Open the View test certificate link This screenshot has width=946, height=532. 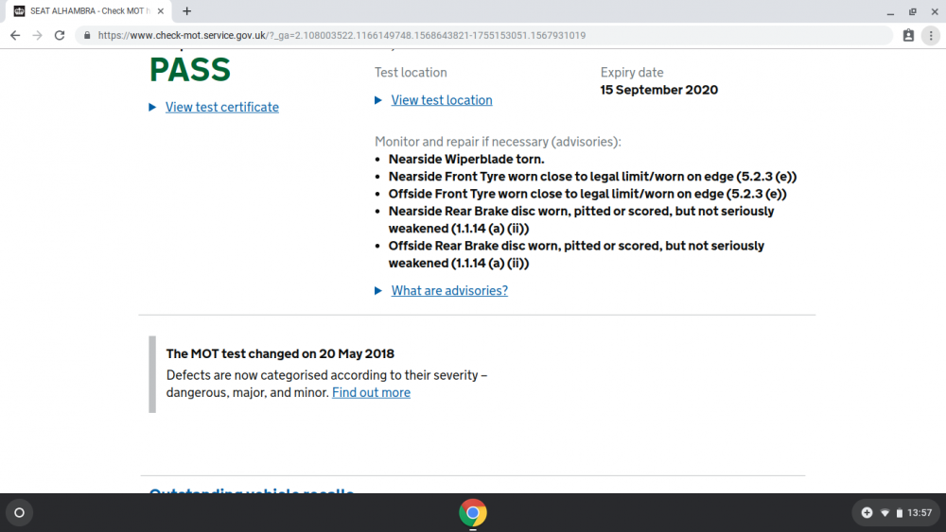pos(222,107)
